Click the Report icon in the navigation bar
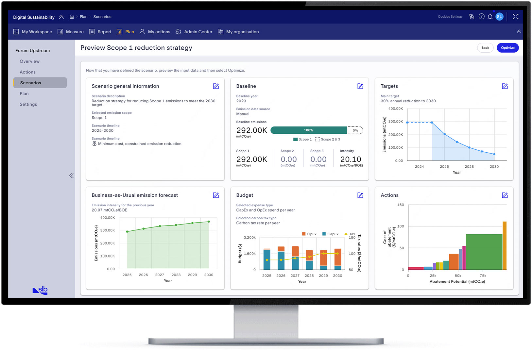This screenshot has height=353, width=532. click(92, 31)
